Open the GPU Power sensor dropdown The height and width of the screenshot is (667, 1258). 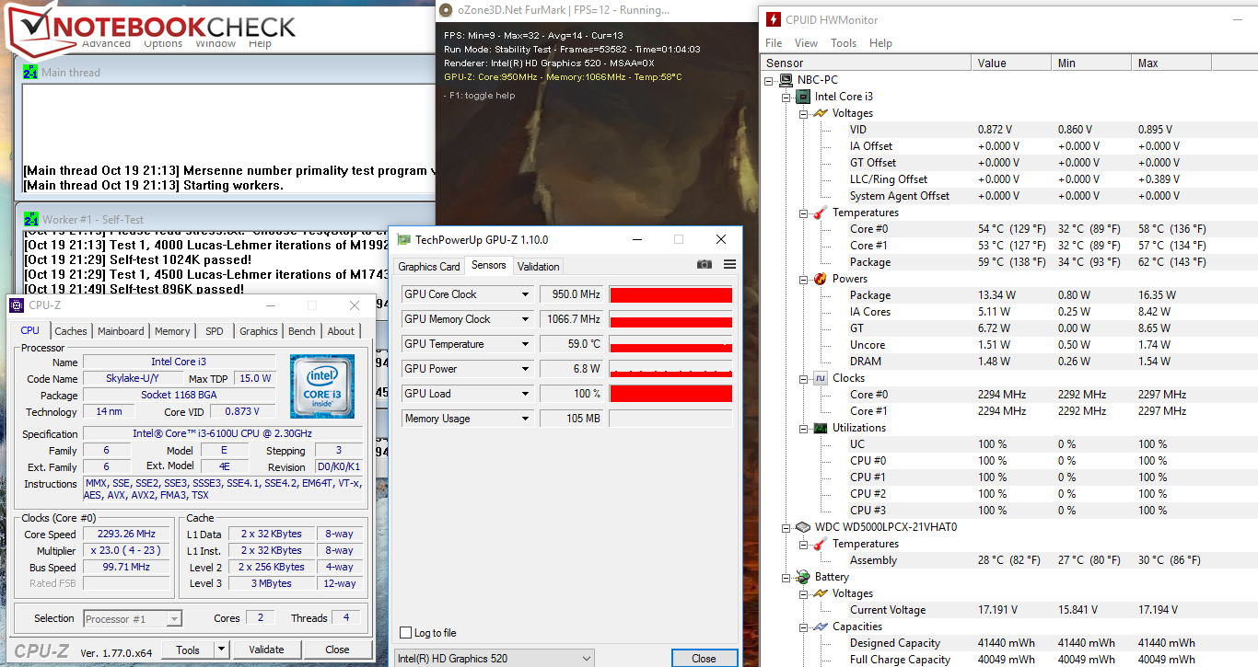[x=526, y=369]
